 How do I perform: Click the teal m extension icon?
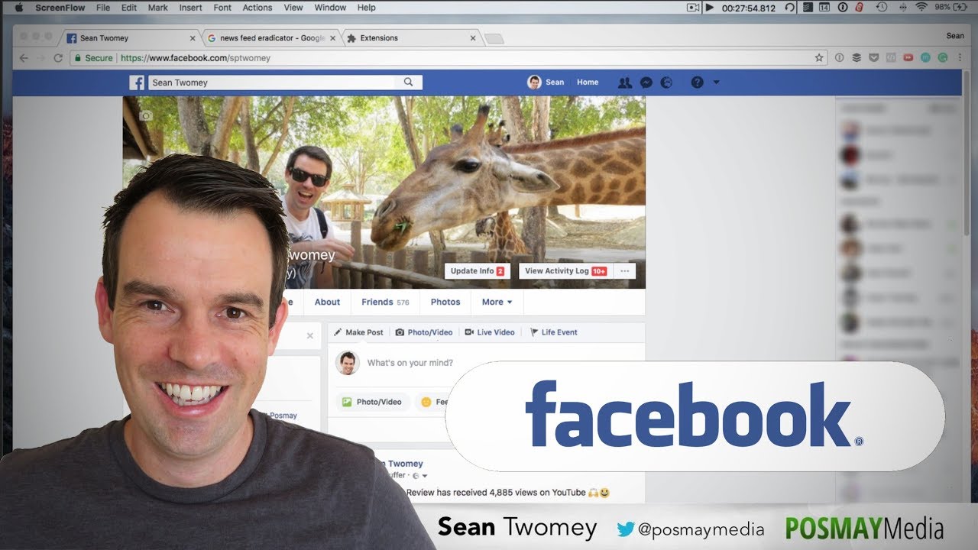(925, 58)
